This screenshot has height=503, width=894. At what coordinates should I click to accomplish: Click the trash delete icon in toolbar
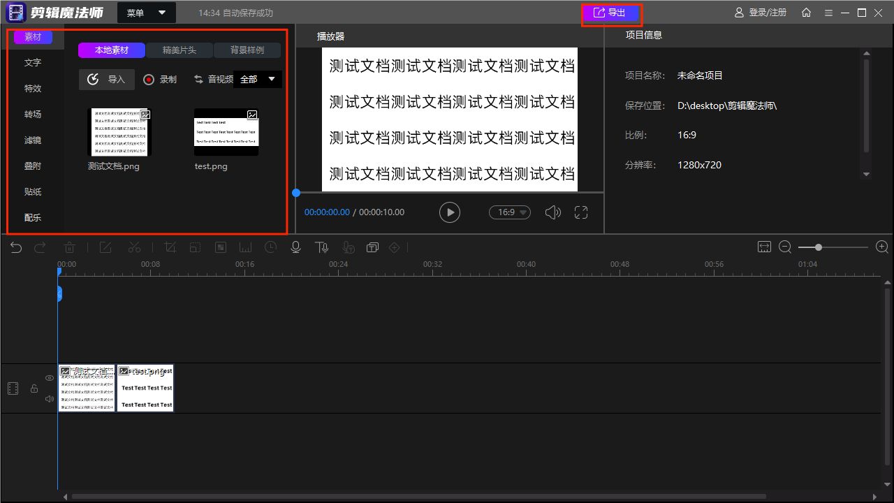pyautogui.click(x=70, y=247)
